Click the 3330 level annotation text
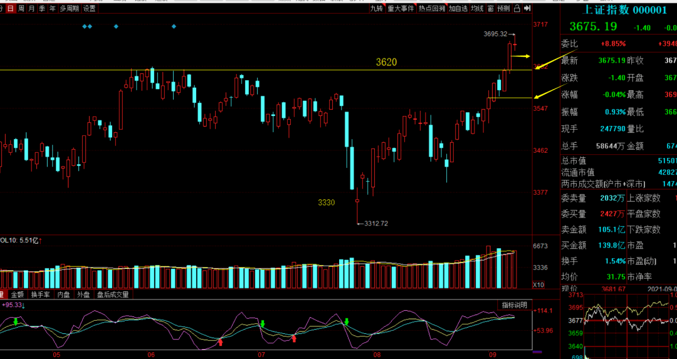The height and width of the screenshot is (359, 677). click(x=327, y=202)
